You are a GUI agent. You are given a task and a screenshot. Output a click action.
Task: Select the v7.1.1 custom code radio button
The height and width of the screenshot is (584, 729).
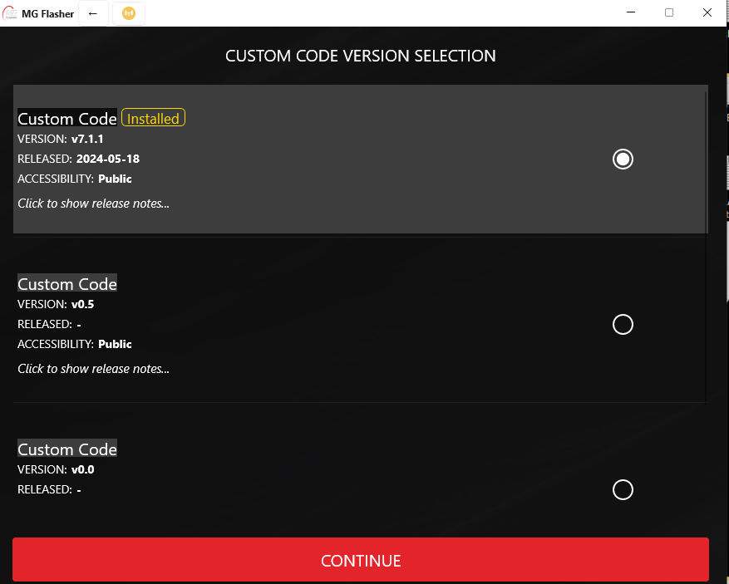point(623,159)
